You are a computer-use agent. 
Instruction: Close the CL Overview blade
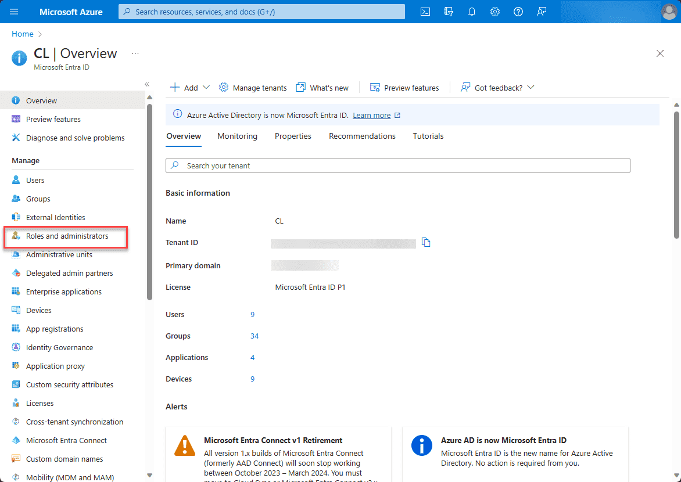(x=660, y=53)
